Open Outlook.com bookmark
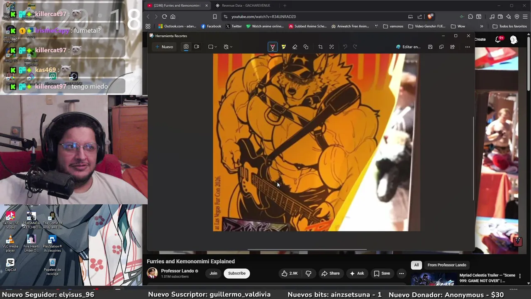 coord(177,26)
